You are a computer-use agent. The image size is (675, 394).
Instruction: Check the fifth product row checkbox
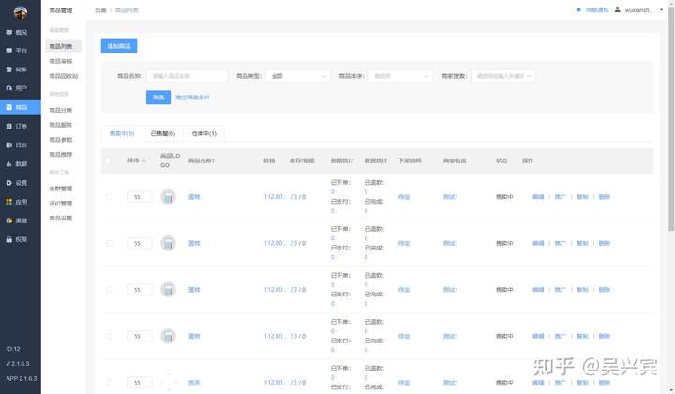click(x=110, y=383)
